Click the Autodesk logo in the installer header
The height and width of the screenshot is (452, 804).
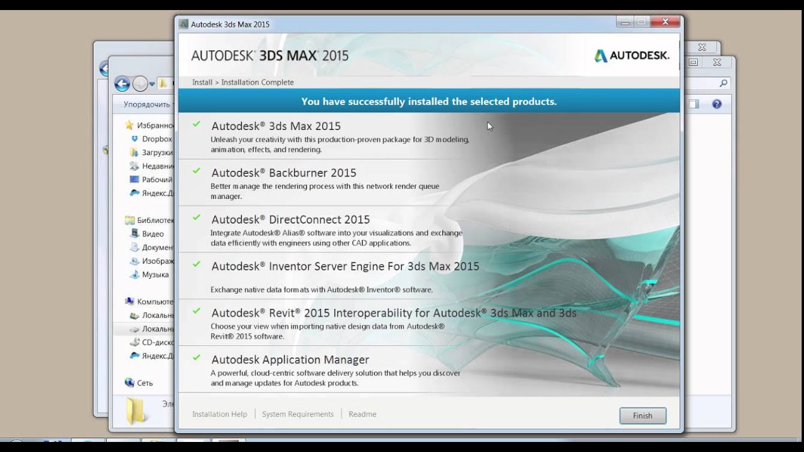pyautogui.click(x=632, y=56)
